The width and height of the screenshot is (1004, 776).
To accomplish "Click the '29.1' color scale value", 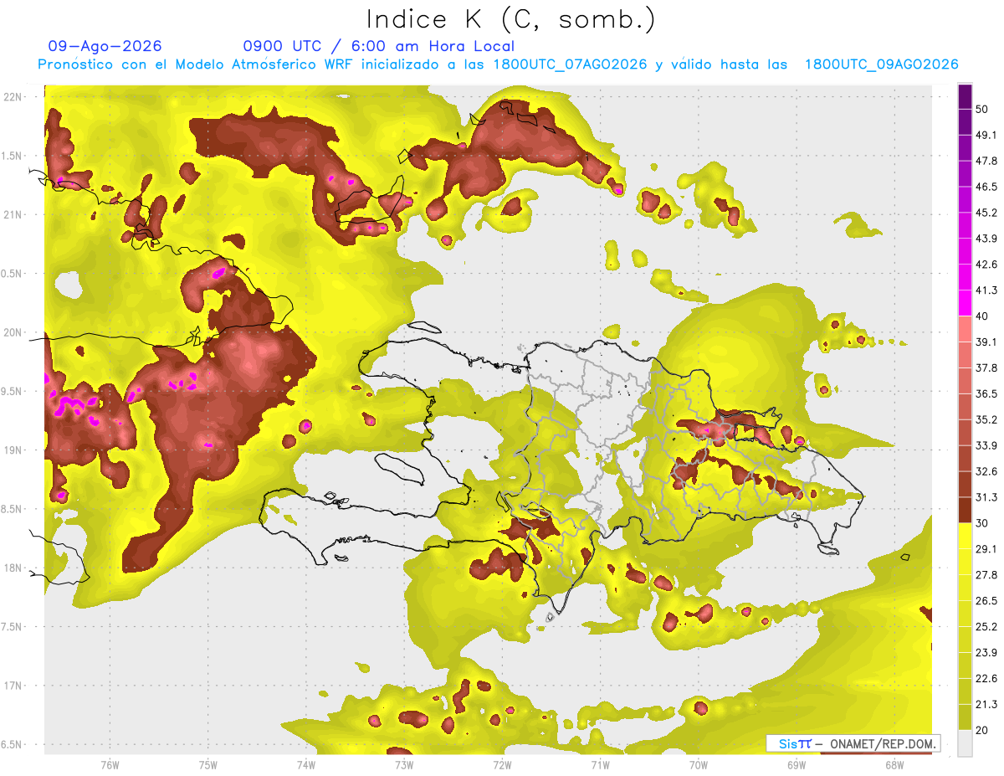I will coord(986,549).
